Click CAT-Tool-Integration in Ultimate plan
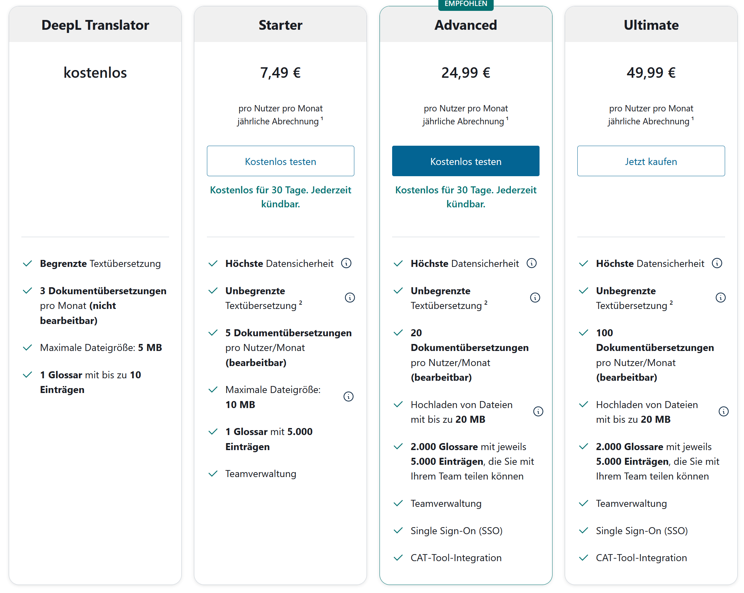 click(x=641, y=558)
